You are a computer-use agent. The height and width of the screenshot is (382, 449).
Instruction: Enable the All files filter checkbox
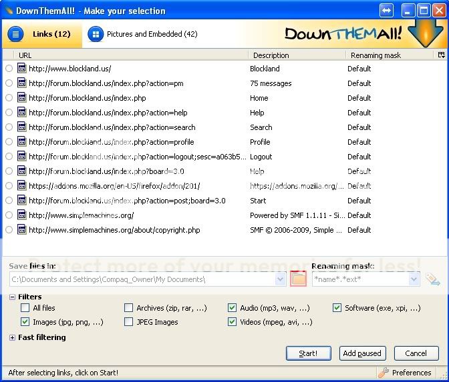pyautogui.click(x=25, y=308)
